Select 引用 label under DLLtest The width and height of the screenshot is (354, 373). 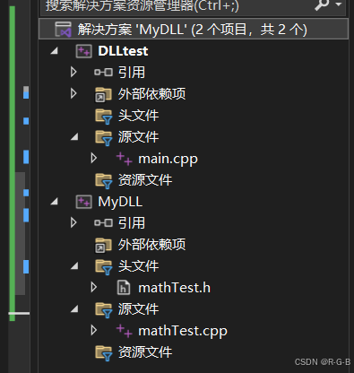[132, 73]
